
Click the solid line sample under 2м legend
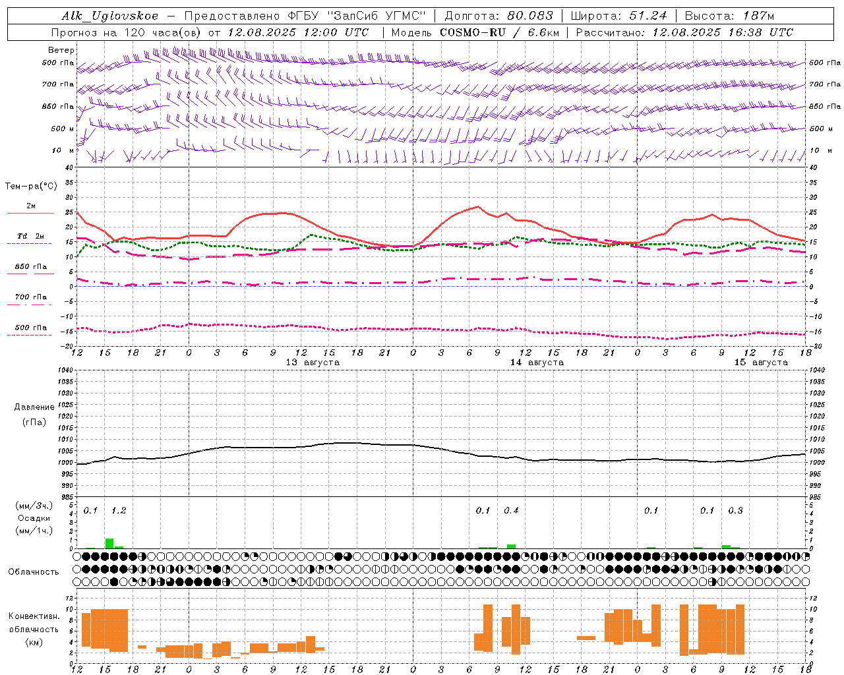point(30,213)
